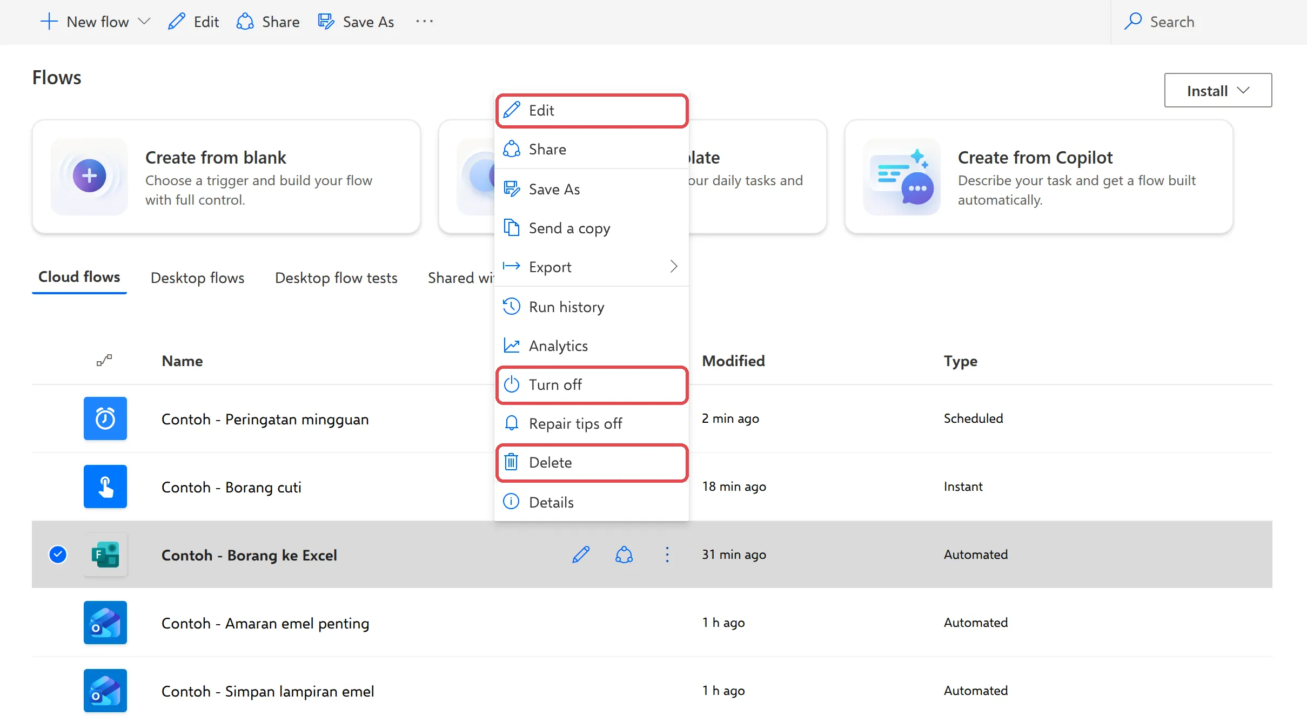Screen dimensions: 1307x723
Task: Open the Create from Copilot card
Action: (1038, 177)
